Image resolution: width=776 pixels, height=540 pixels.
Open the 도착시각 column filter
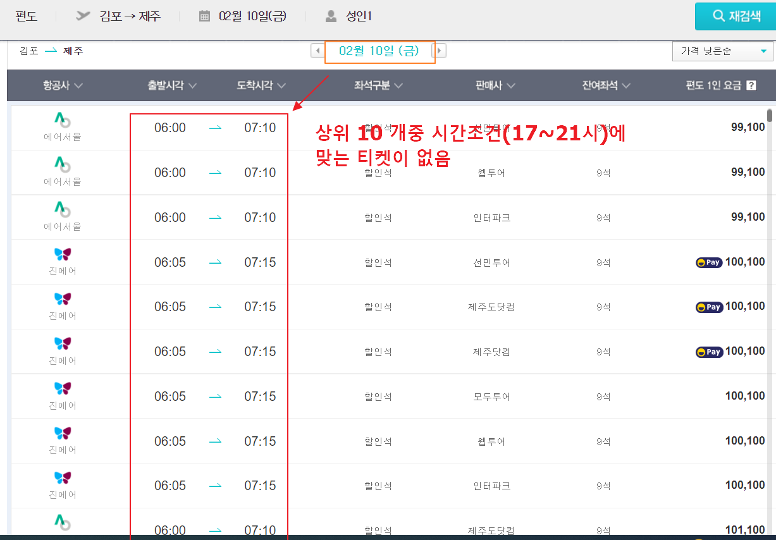pyautogui.click(x=261, y=85)
